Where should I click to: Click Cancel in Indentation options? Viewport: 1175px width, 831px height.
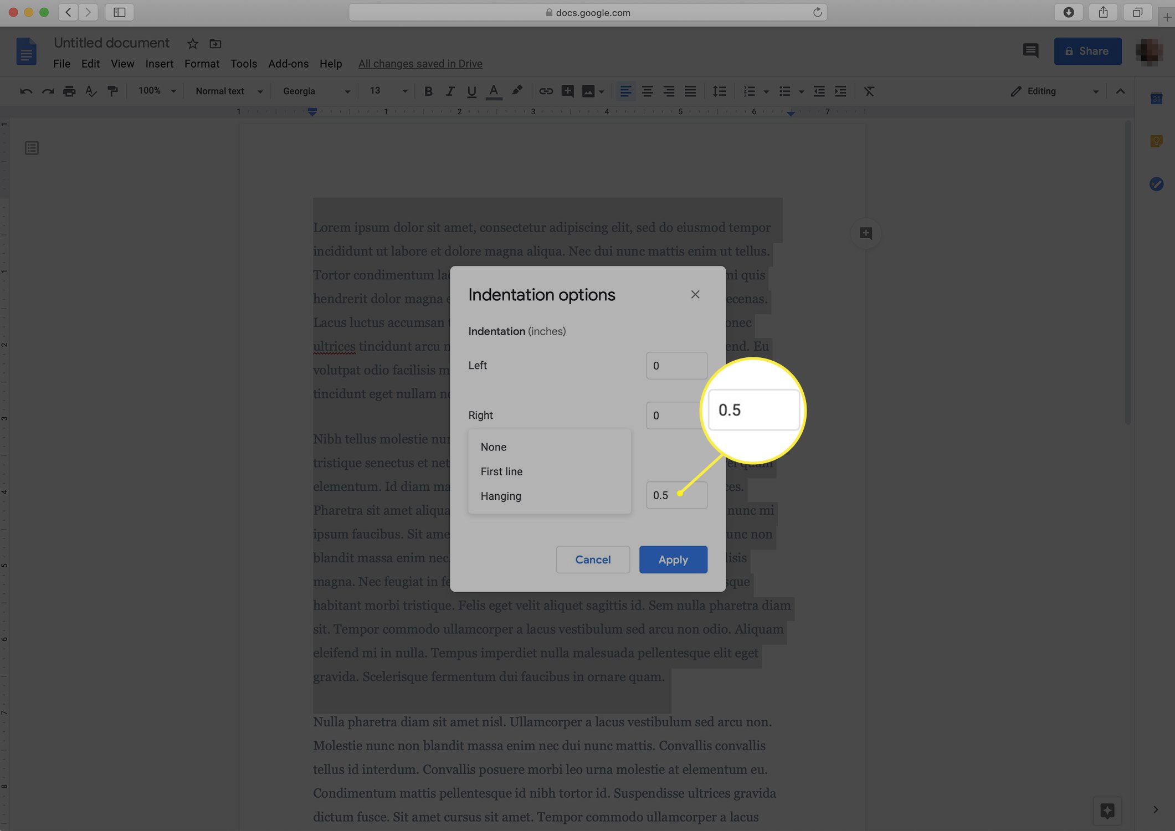[593, 560]
